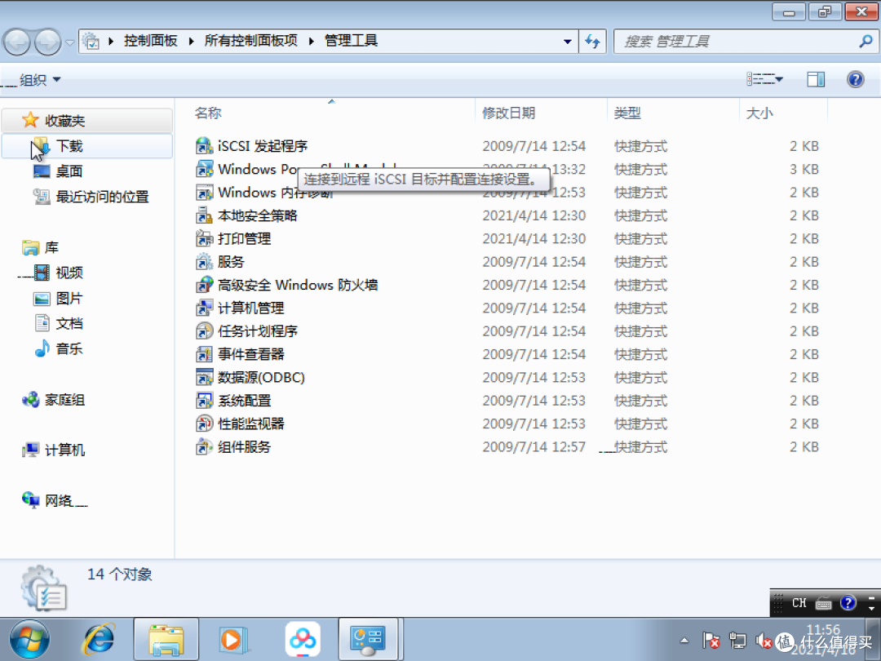
Task: Open Windows Media Player from taskbar
Action: pyautogui.click(x=232, y=640)
